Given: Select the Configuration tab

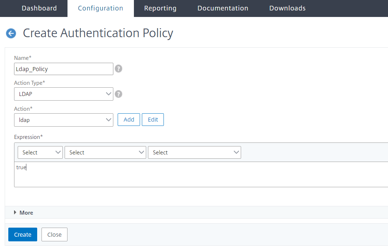Looking at the screenshot, I should (x=100, y=8).
